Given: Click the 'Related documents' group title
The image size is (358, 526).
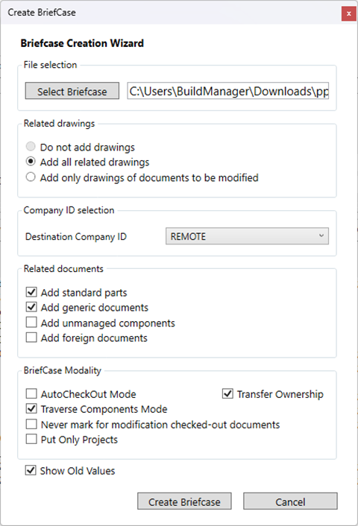Looking at the screenshot, I should [x=63, y=269].
